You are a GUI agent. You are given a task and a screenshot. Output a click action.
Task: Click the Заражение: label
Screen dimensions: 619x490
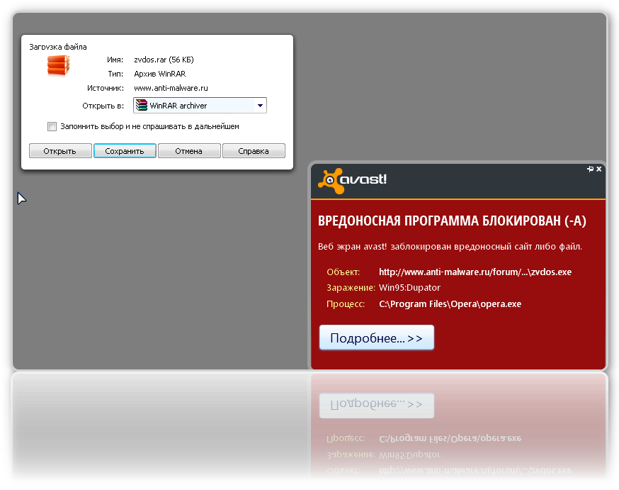click(x=351, y=288)
